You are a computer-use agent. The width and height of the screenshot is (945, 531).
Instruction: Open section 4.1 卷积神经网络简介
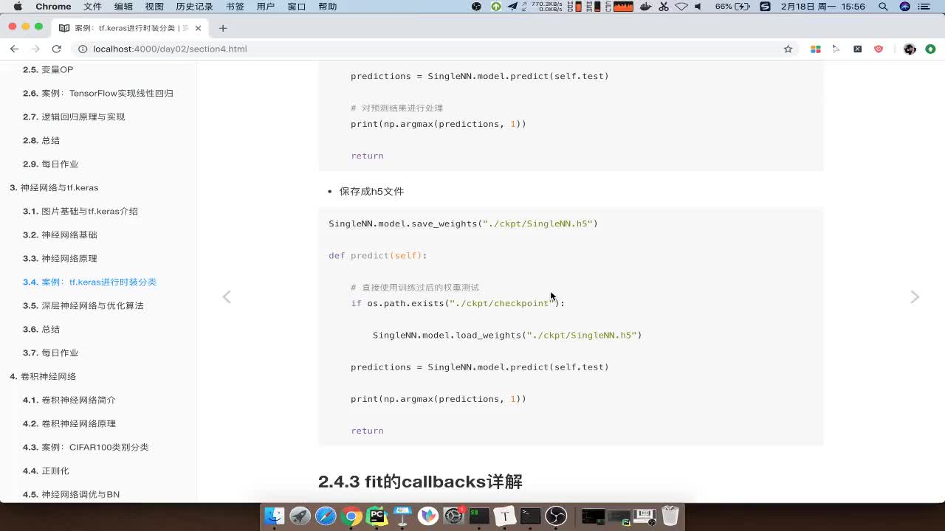tap(69, 400)
